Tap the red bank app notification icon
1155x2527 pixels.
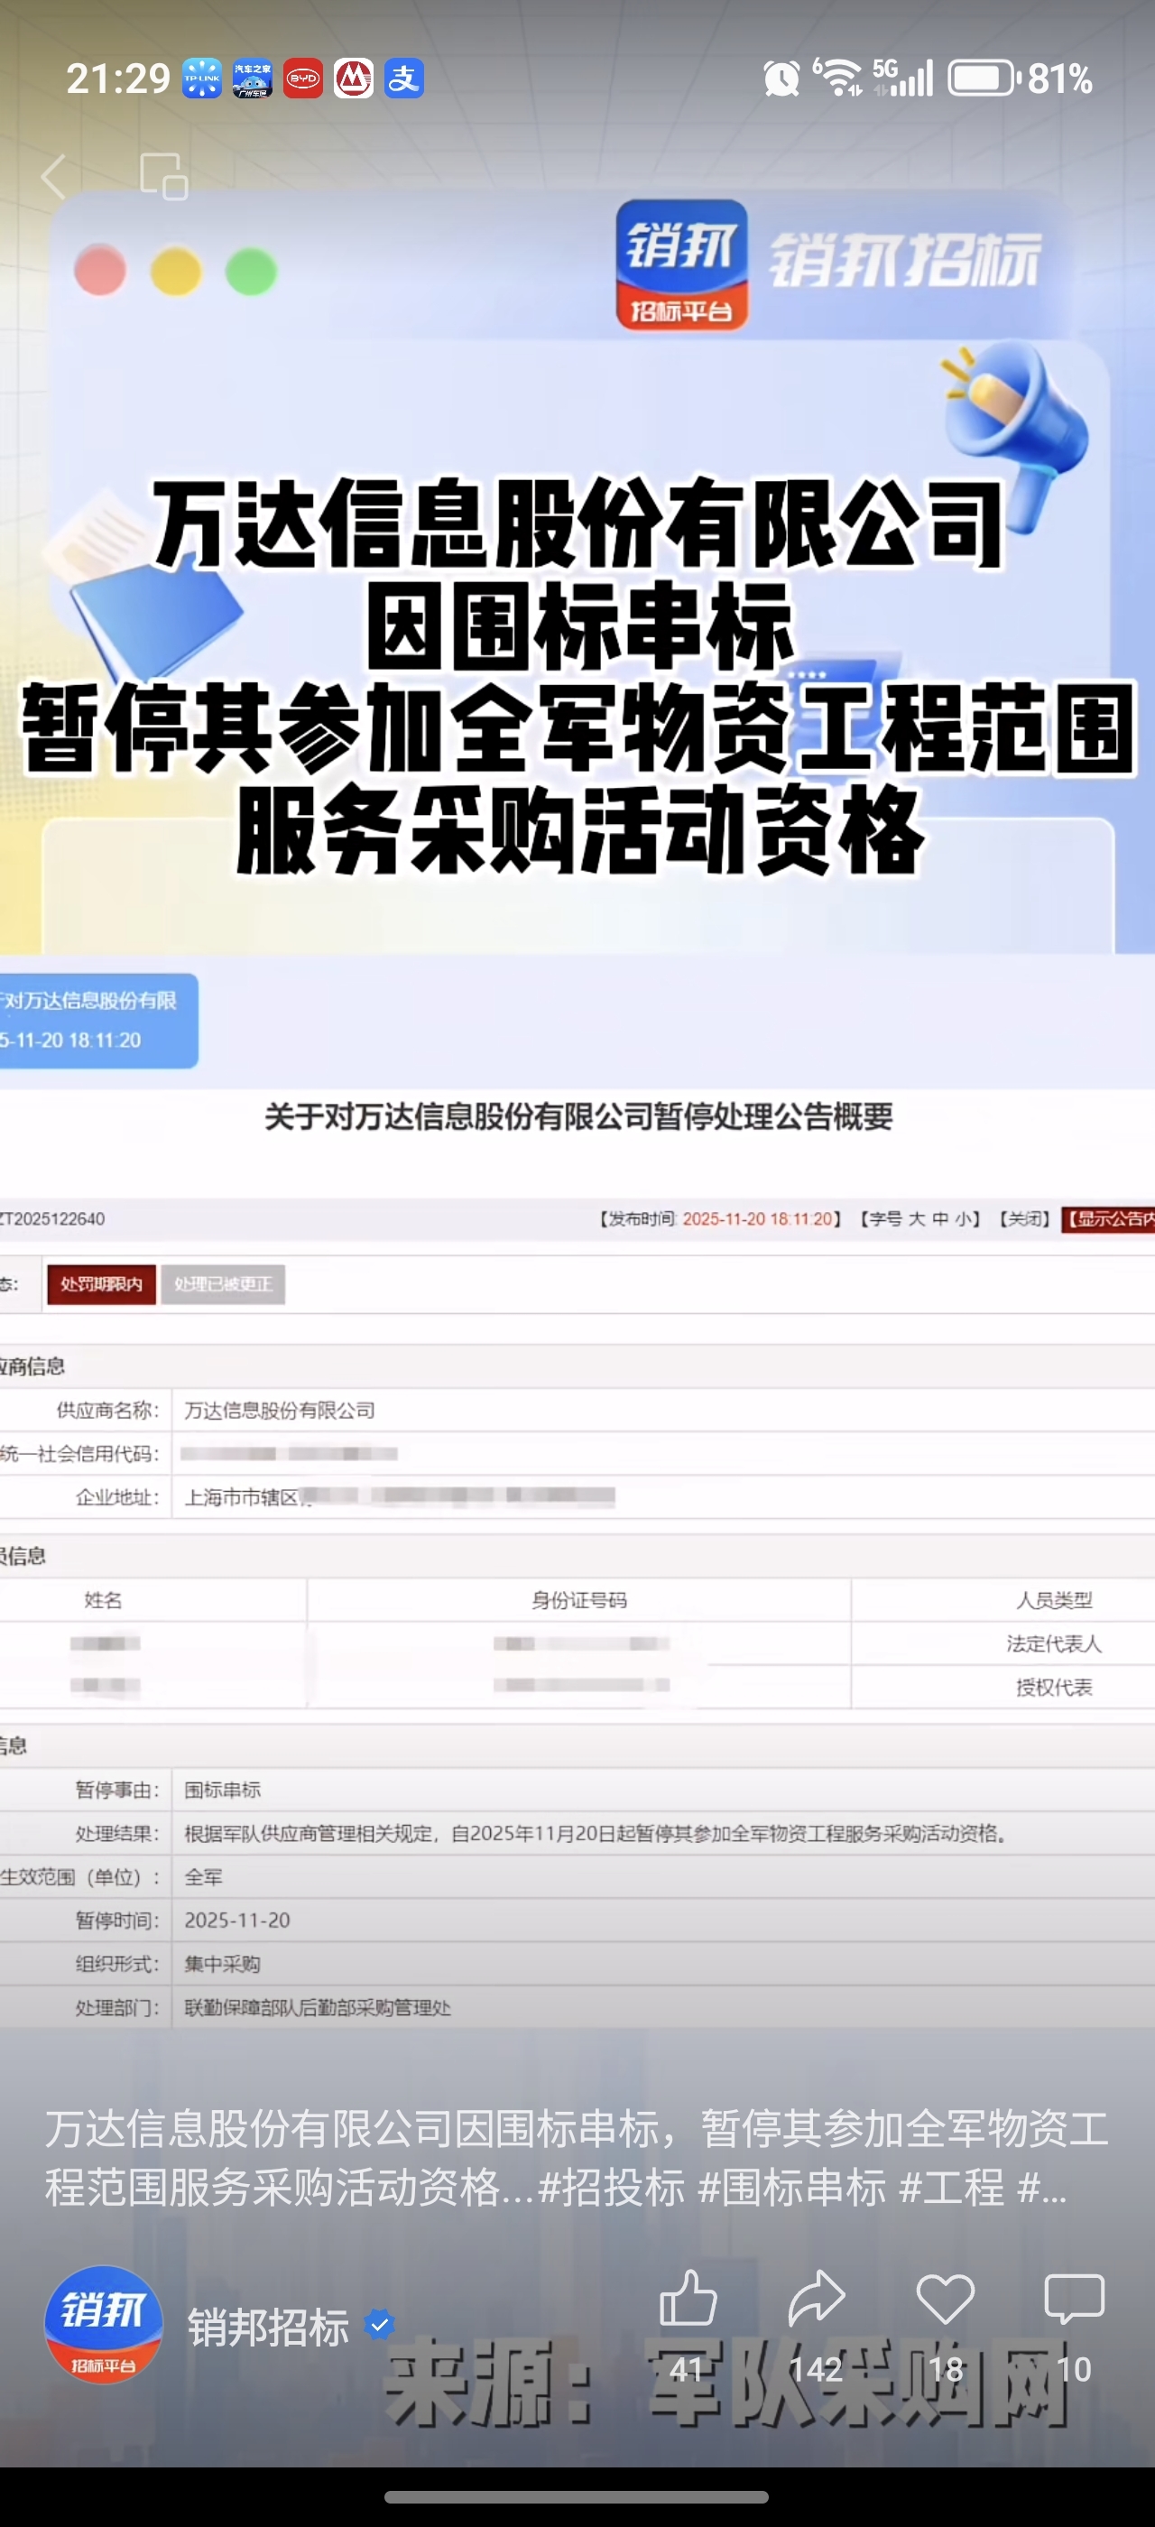[x=353, y=79]
